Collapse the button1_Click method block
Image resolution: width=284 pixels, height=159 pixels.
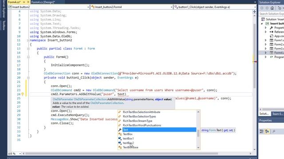pos(28,78)
